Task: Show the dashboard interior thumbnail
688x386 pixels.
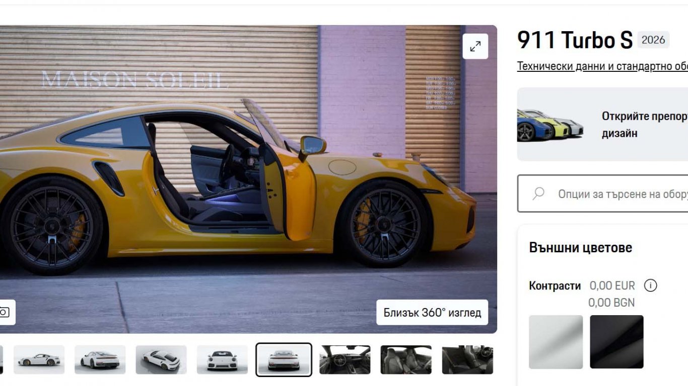Action: pos(345,360)
